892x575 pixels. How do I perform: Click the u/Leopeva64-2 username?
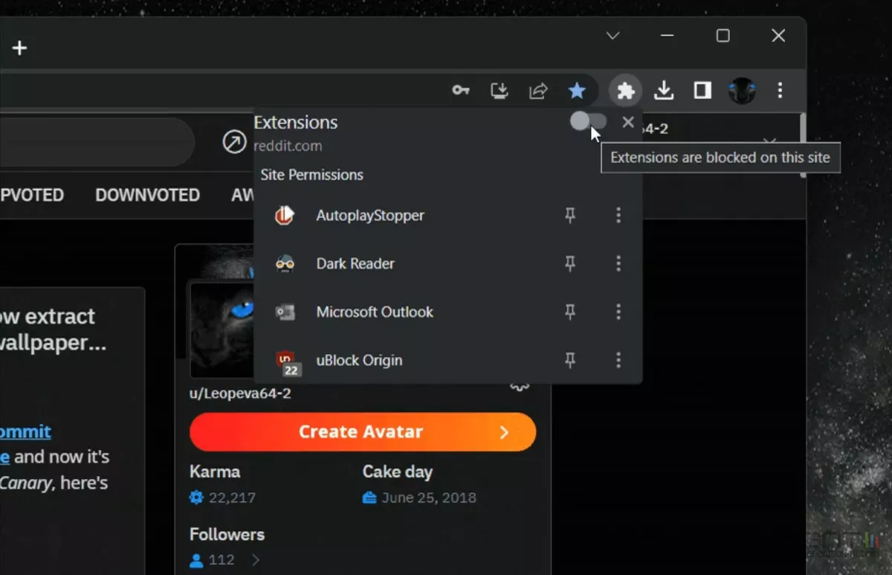pyautogui.click(x=240, y=393)
